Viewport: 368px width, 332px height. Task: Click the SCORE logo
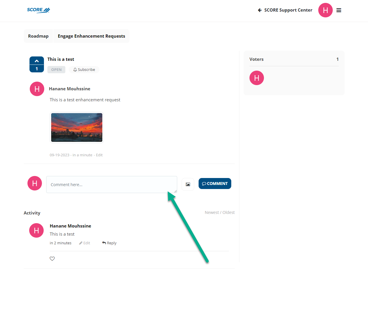coord(38,10)
